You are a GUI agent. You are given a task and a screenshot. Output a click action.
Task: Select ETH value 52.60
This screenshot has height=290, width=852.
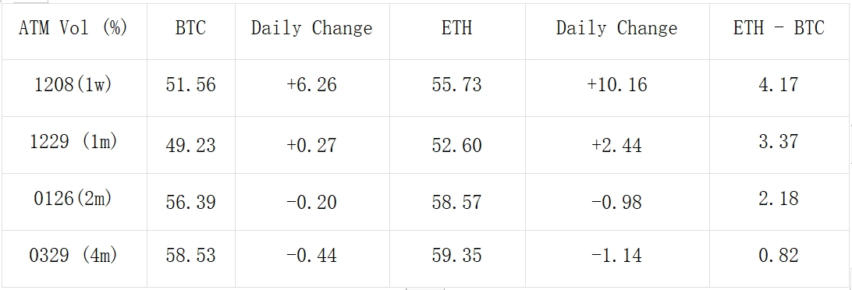coord(457,146)
